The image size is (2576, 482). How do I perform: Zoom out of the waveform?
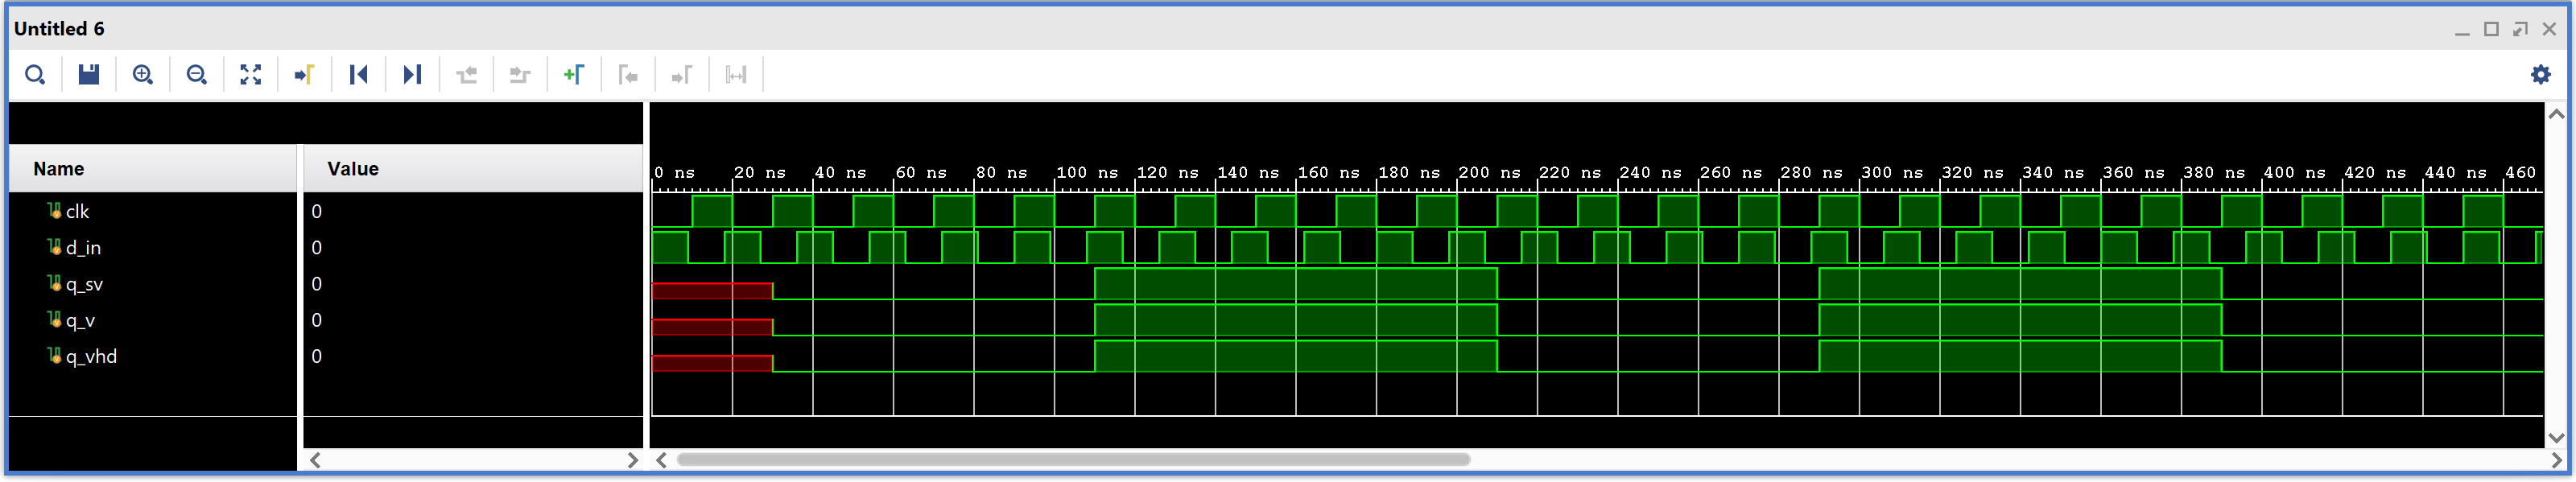197,75
